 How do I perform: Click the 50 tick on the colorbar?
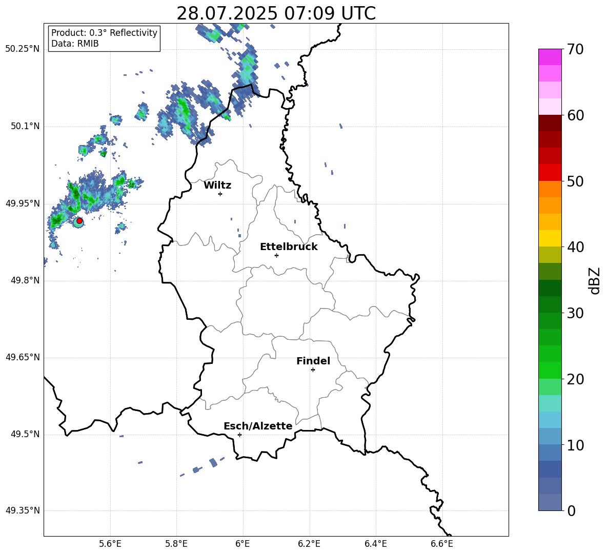click(x=575, y=181)
